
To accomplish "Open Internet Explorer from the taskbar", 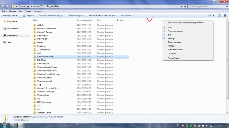I will [x=13, y=125].
